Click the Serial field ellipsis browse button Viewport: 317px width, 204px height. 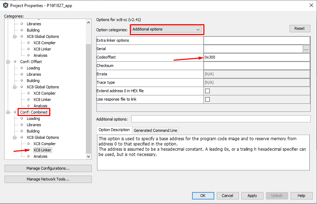click(306, 49)
